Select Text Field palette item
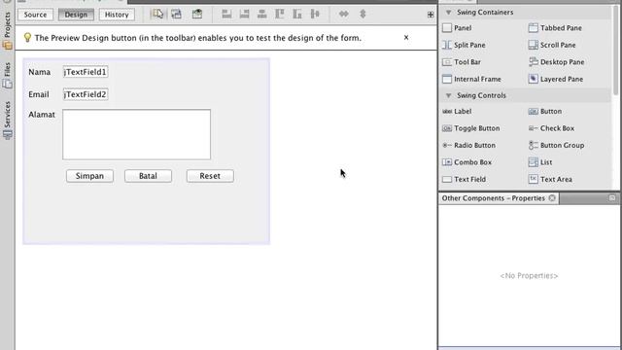Viewport: 622px width, 350px height. (465, 179)
